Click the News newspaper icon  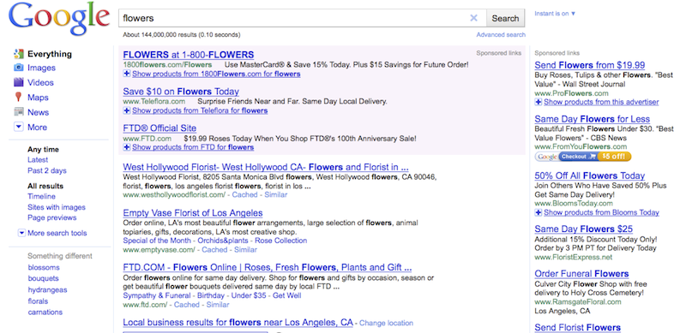18,112
